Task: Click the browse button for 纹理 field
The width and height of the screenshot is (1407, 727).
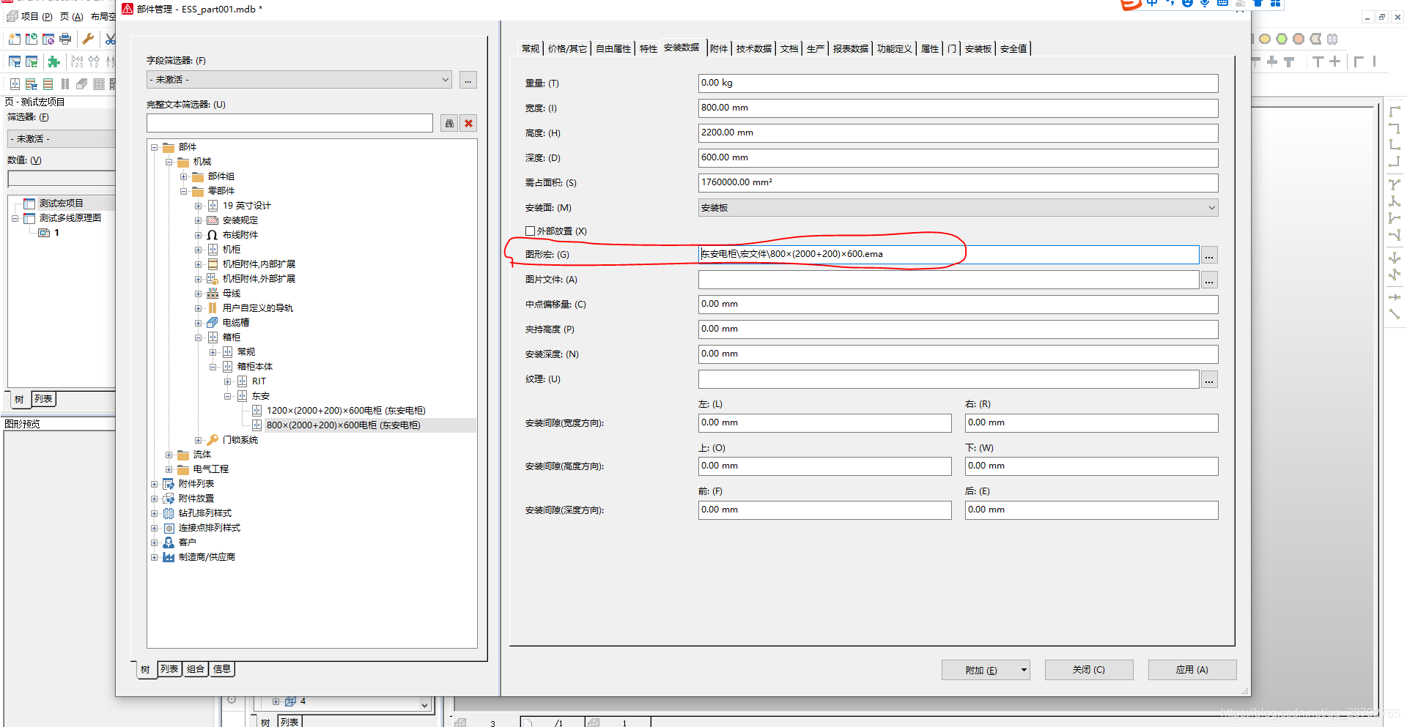Action: (x=1209, y=380)
